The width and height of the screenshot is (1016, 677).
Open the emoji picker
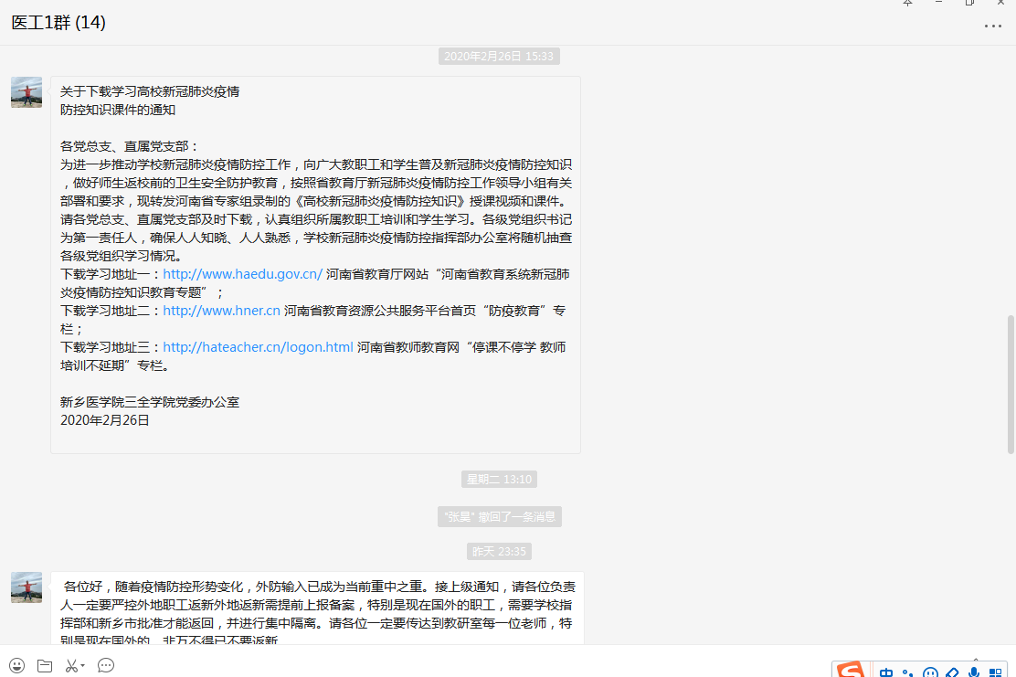[x=17, y=665]
